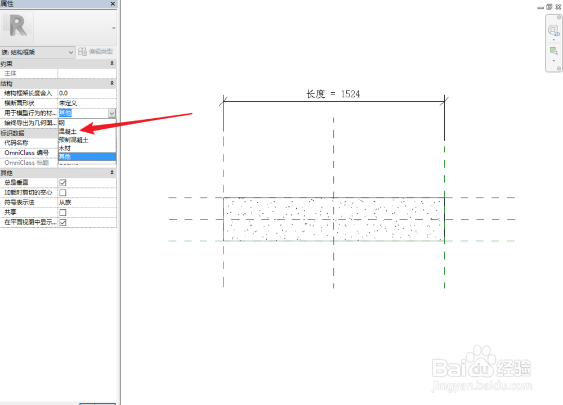Collapse the 约束 section
Screen dimensions: 563x405
click(x=112, y=64)
